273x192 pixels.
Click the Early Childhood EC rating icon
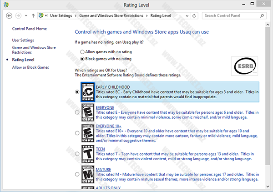tap(87, 91)
